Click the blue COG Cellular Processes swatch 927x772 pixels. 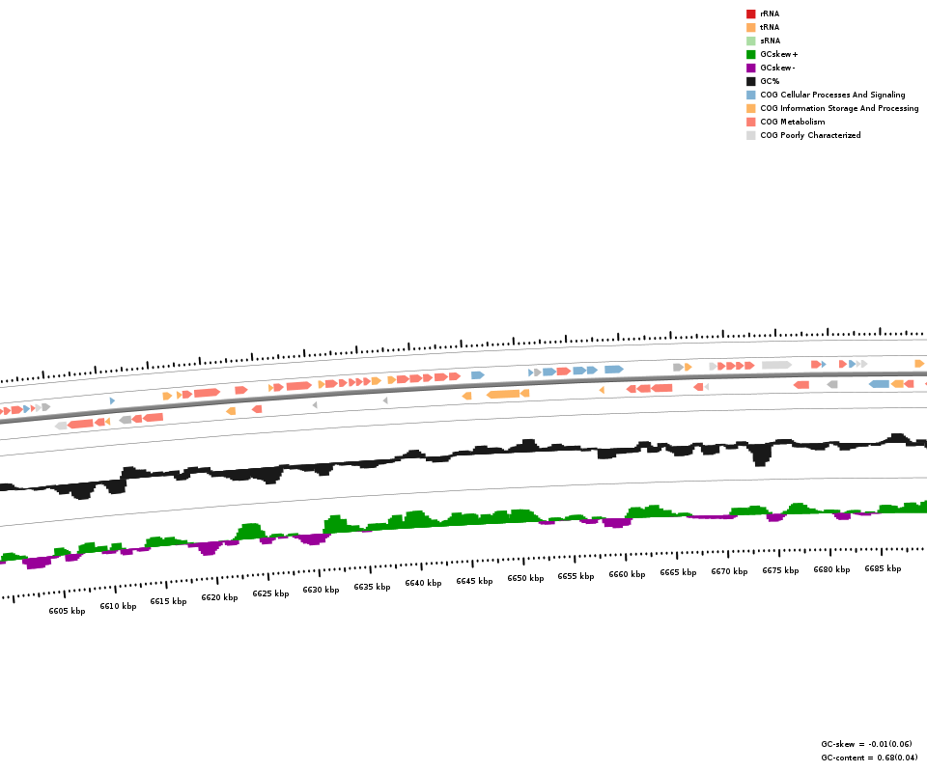point(750,95)
